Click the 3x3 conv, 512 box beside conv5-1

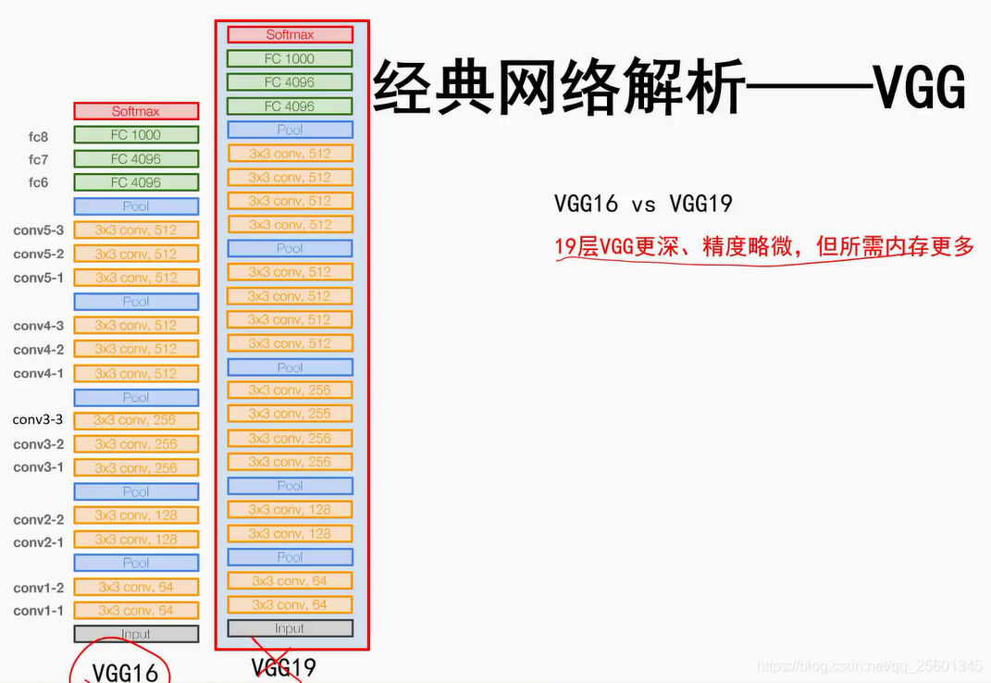pyautogui.click(x=136, y=278)
